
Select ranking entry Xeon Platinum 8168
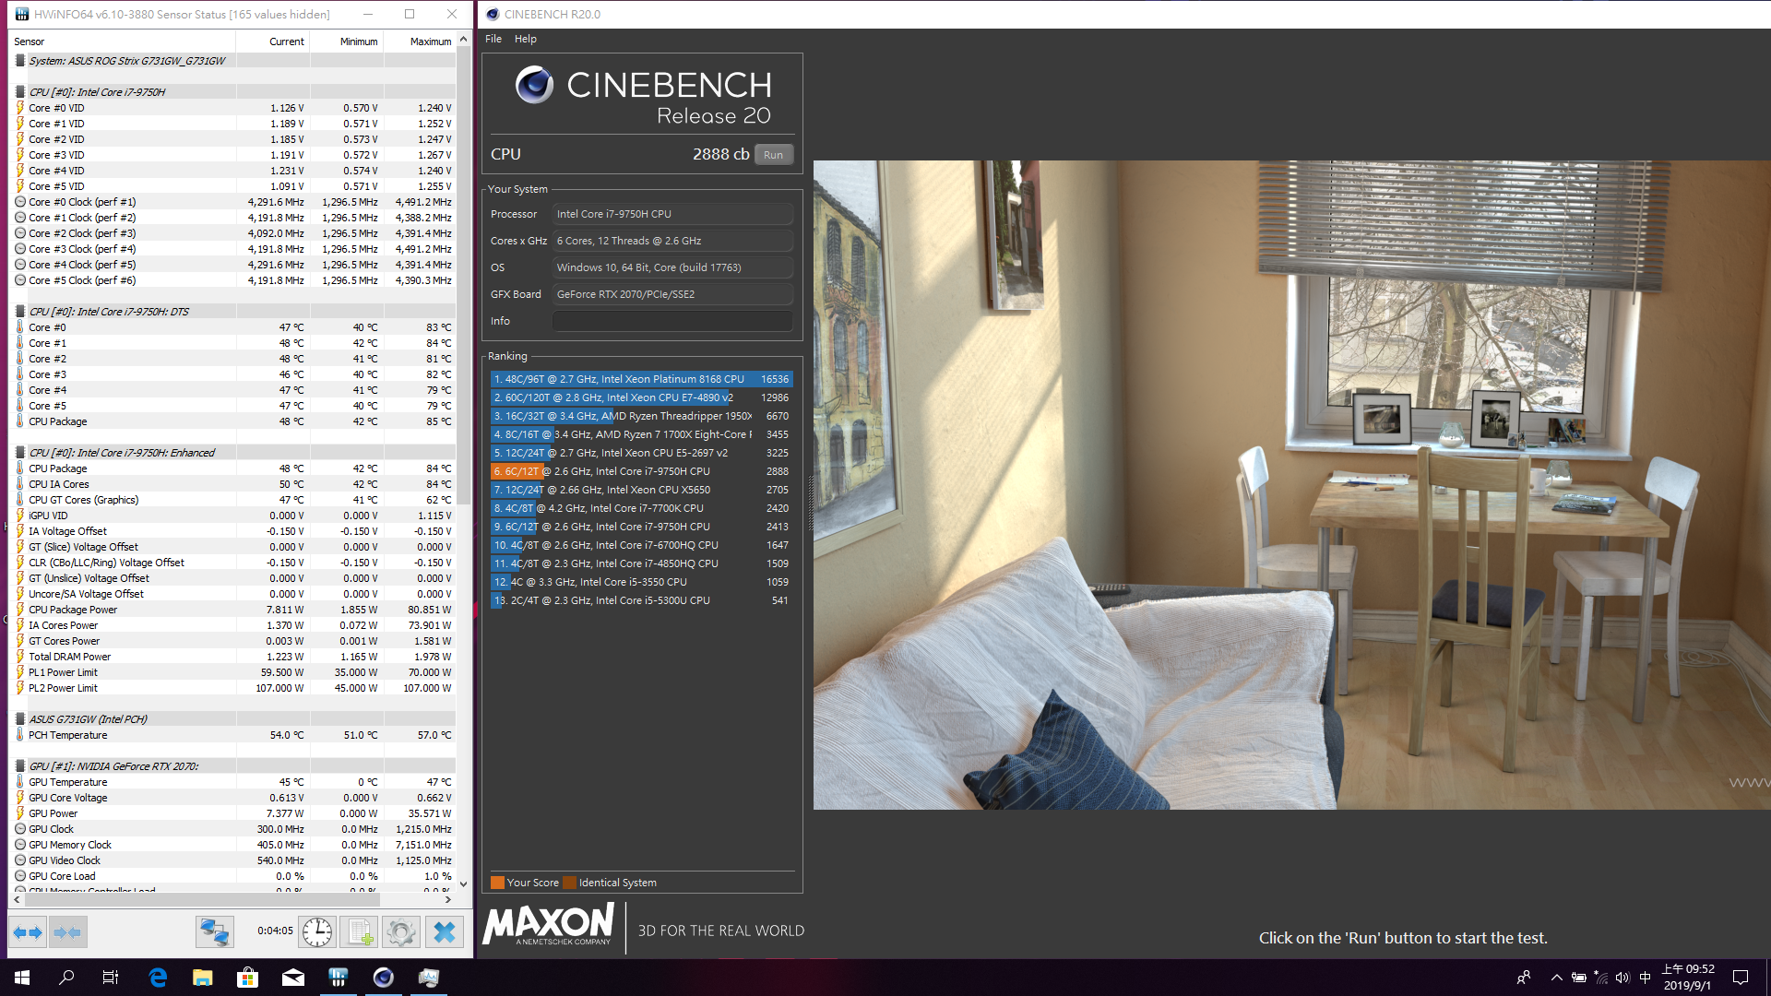641,379
